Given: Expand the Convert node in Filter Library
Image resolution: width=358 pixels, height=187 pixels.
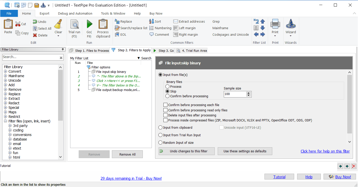Looking at the screenshot, I should (x=6, y=71).
